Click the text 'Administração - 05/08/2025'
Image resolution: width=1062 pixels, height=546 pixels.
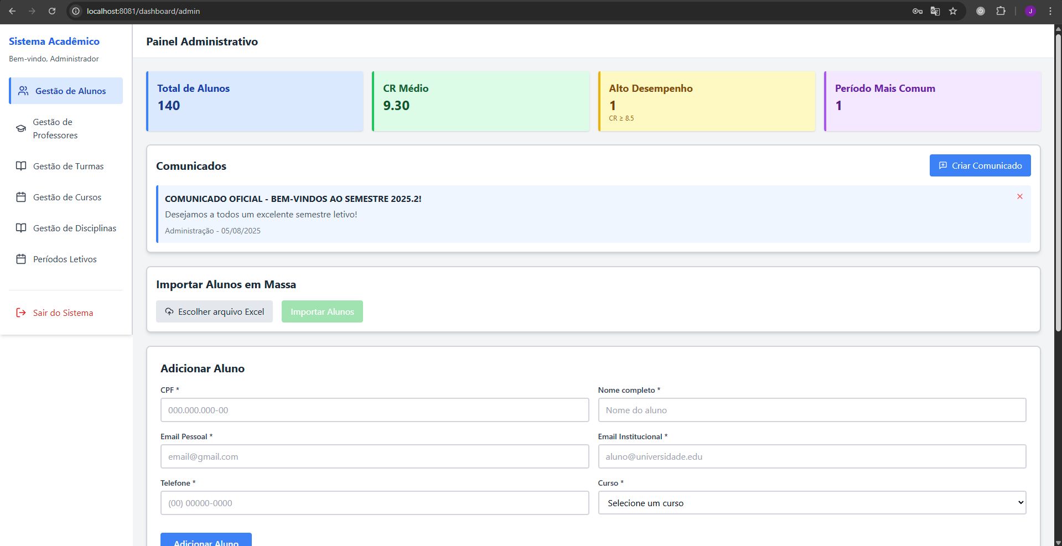pos(213,231)
